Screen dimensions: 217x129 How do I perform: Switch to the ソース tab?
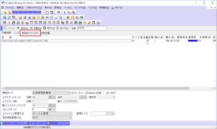[16, 33]
